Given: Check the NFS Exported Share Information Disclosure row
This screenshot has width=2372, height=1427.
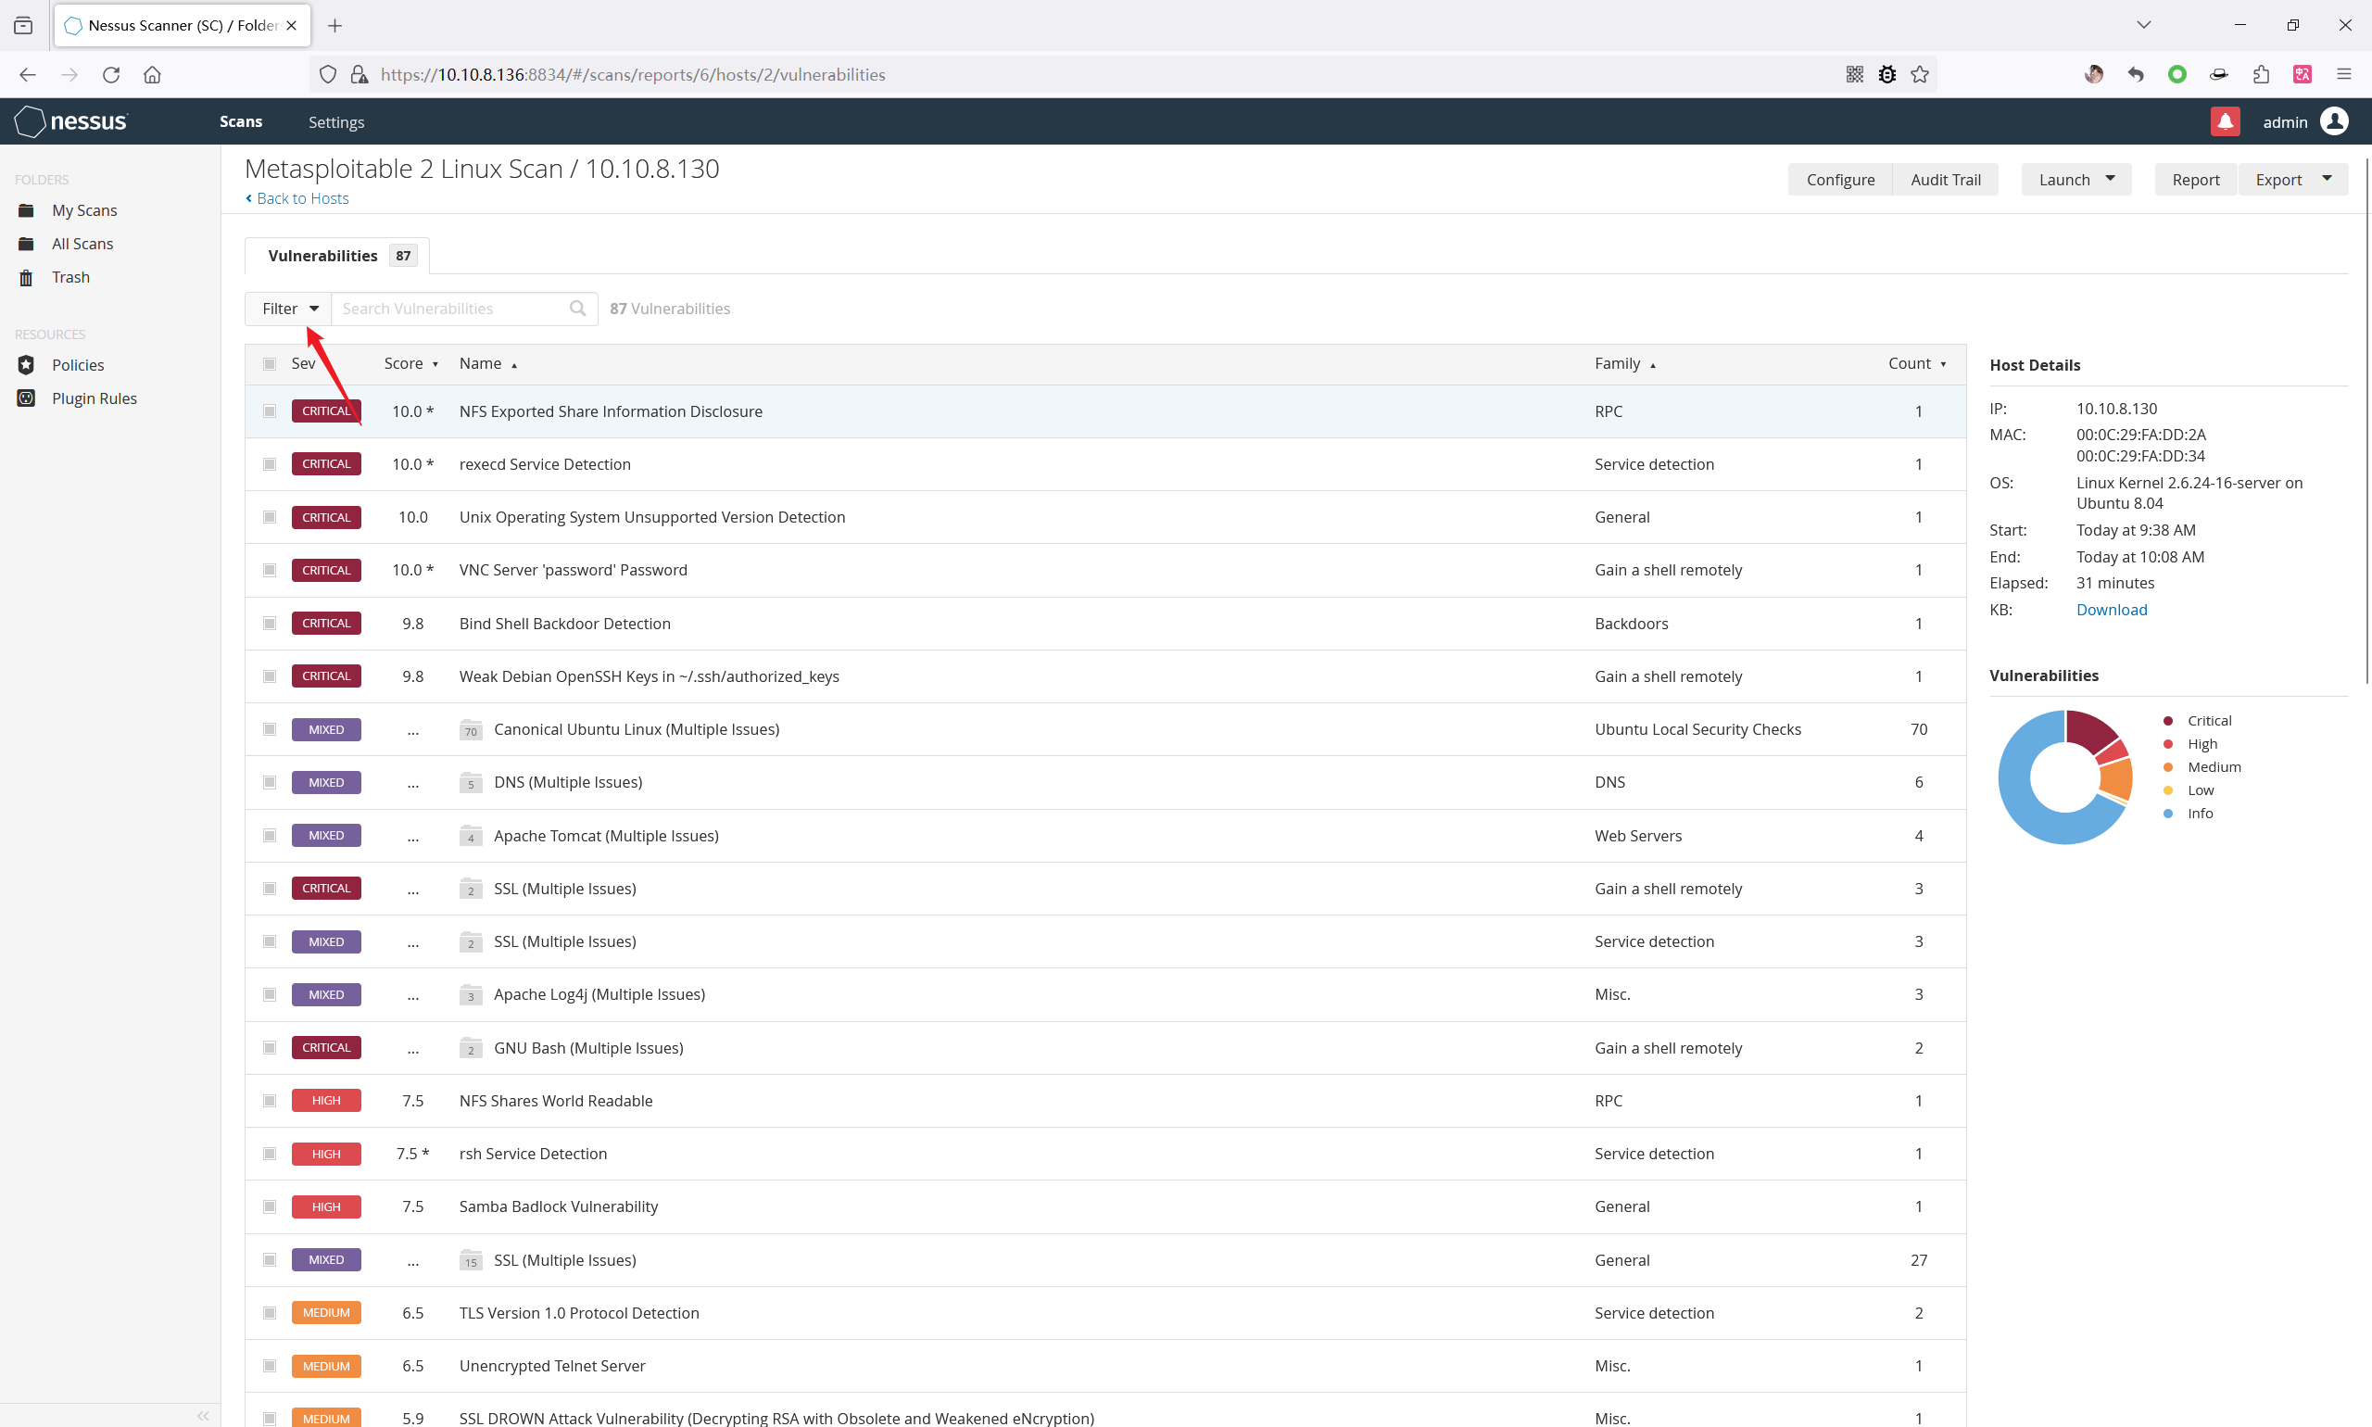Looking at the screenshot, I should [270, 411].
